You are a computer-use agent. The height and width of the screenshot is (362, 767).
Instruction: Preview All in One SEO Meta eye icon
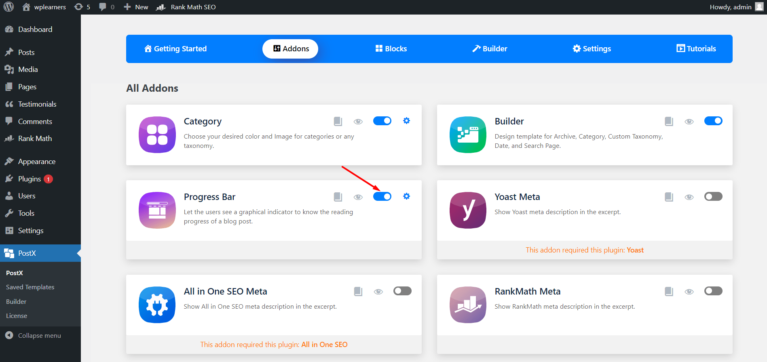[x=378, y=291]
